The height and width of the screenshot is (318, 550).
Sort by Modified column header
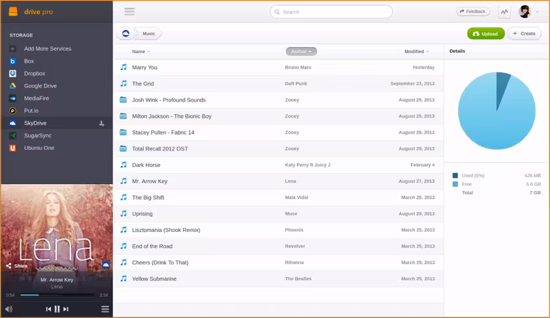pyautogui.click(x=416, y=51)
